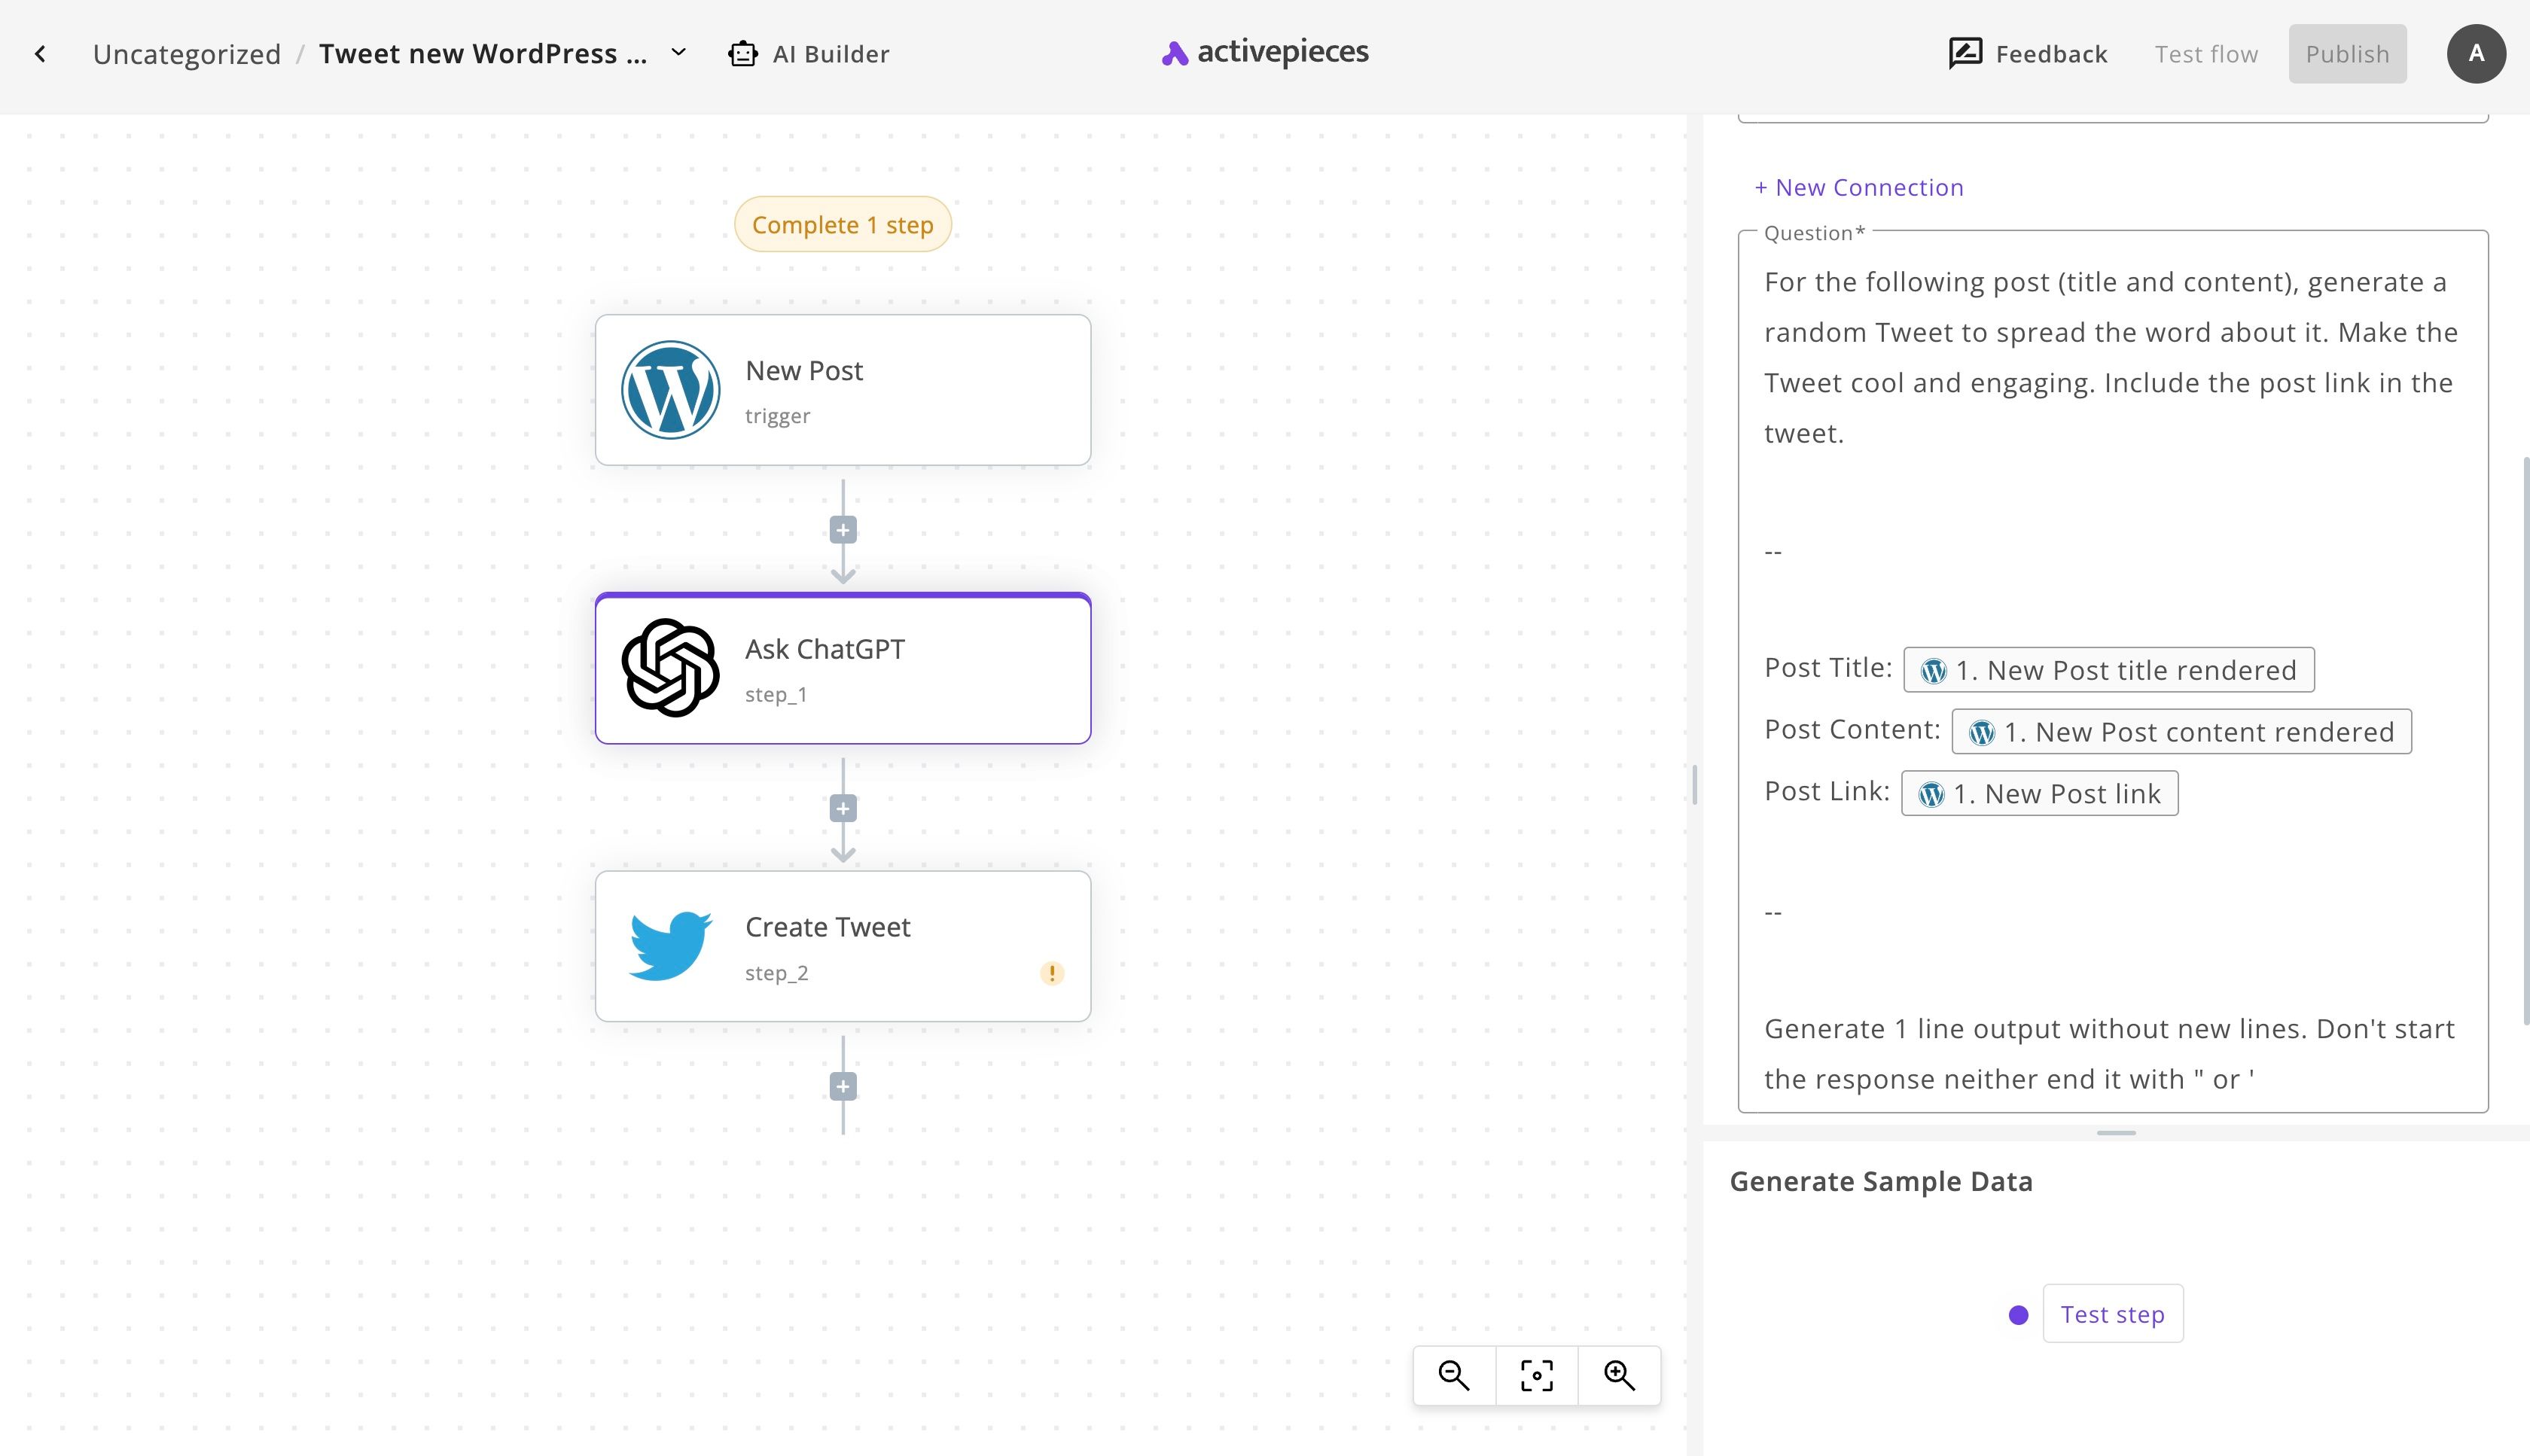This screenshot has height=1456, width=2530.
Task: Select the New Post title rendered chip
Action: pos(2109,670)
